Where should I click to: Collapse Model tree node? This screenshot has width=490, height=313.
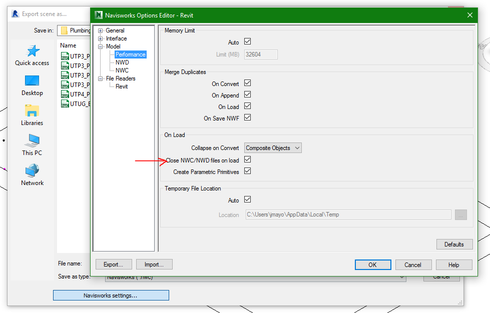100,47
